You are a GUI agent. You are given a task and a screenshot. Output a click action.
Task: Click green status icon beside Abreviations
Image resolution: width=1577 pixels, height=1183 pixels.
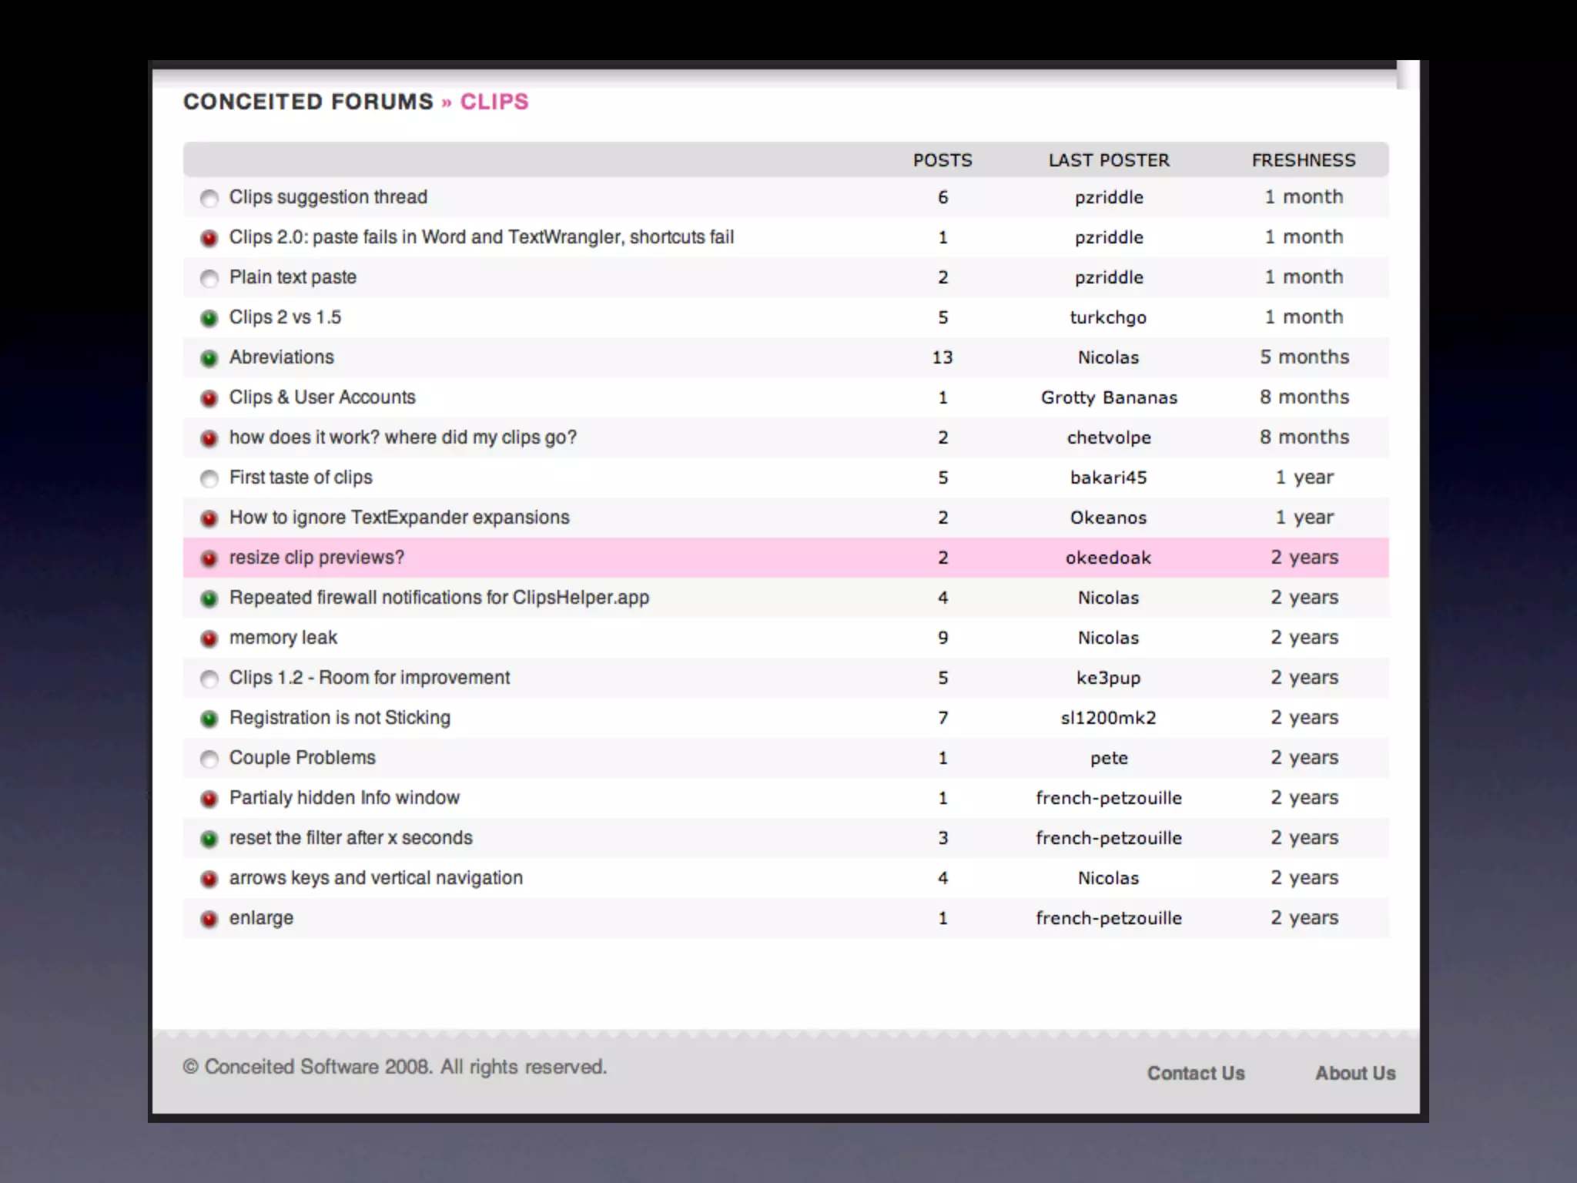click(x=209, y=358)
